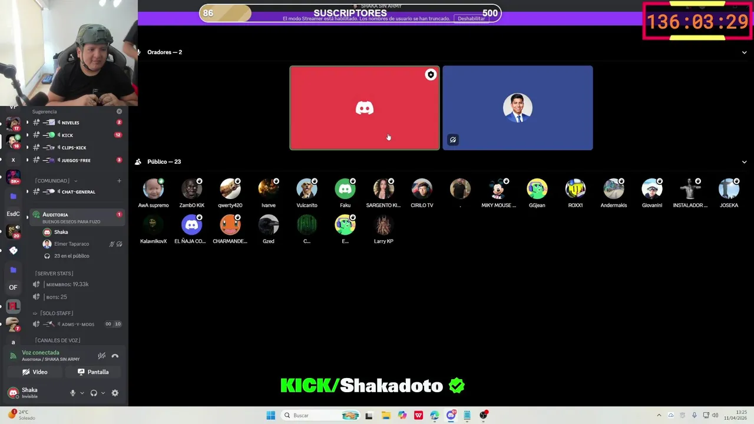The image size is (754, 424).
Task: Click SARGENTO KI... audience avatar
Action: point(383,189)
